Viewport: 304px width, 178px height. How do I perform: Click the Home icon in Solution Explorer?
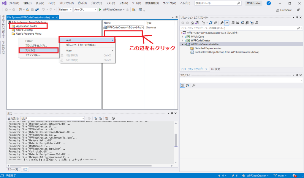coord(192,23)
